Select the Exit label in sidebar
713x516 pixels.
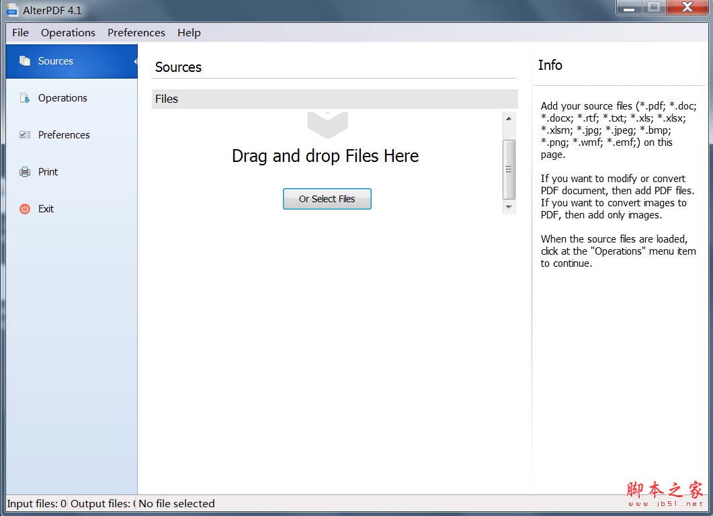coord(46,209)
